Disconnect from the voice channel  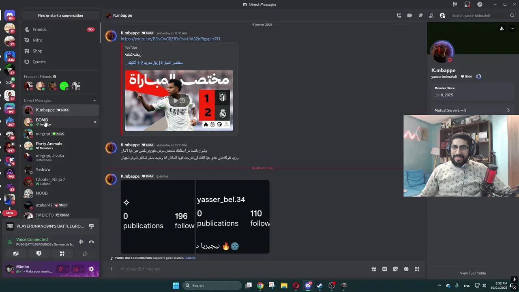click(x=91, y=242)
